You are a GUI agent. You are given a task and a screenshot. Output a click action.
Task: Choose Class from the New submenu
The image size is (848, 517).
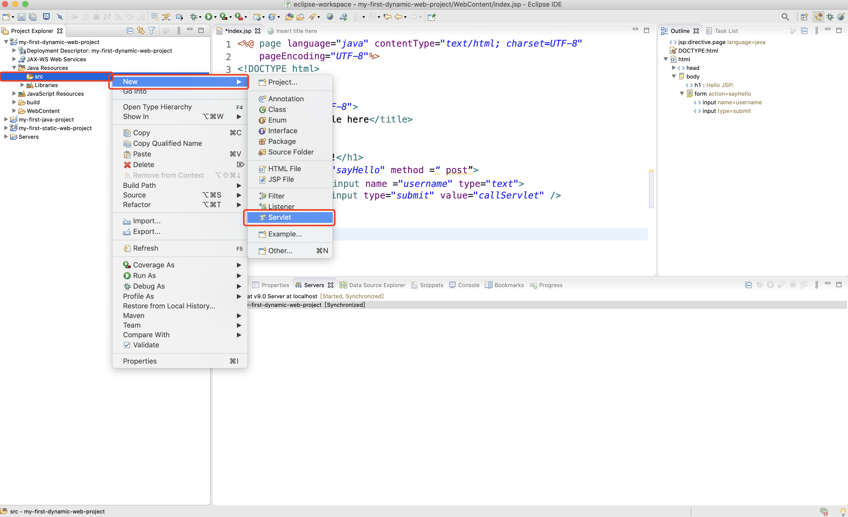pyautogui.click(x=290, y=109)
